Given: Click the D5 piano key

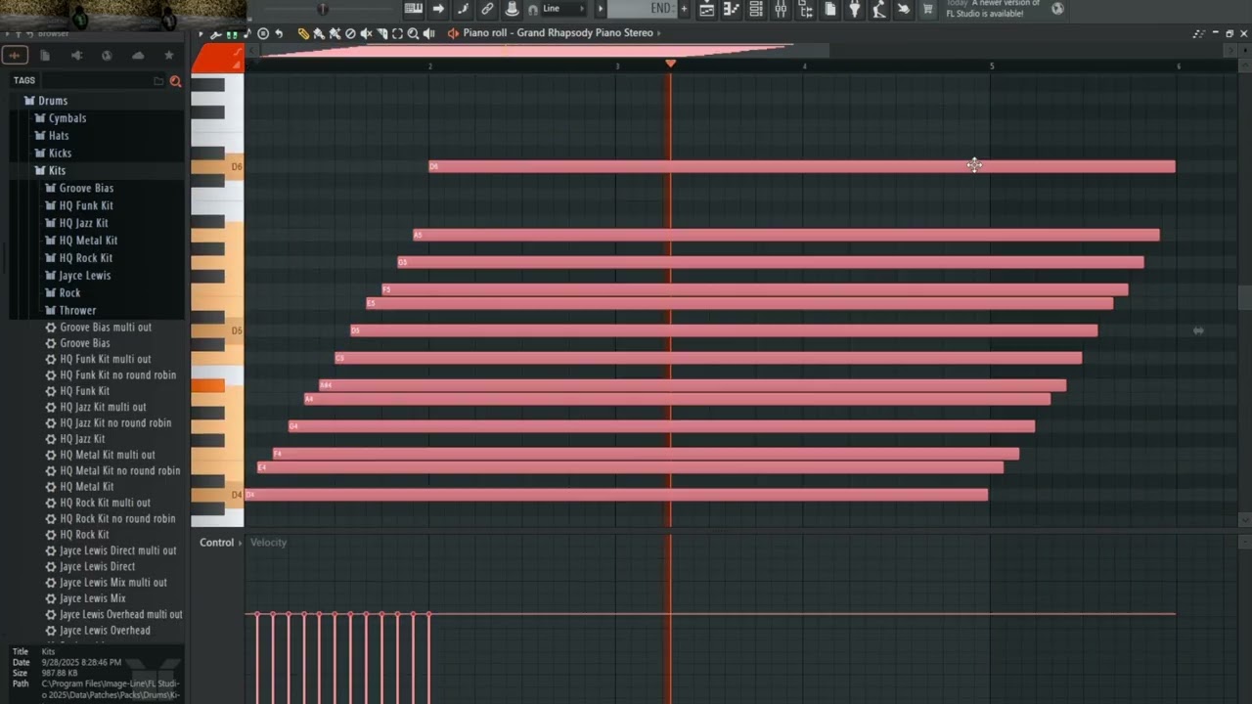Looking at the screenshot, I should click(x=217, y=330).
